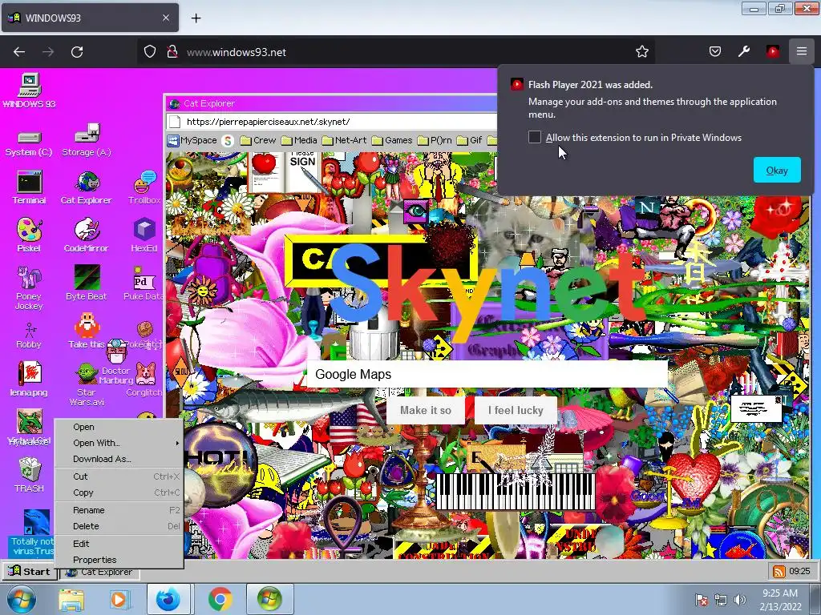Choose Download As from context menu
This screenshot has width=821, height=615.
[x=119, y=459]
